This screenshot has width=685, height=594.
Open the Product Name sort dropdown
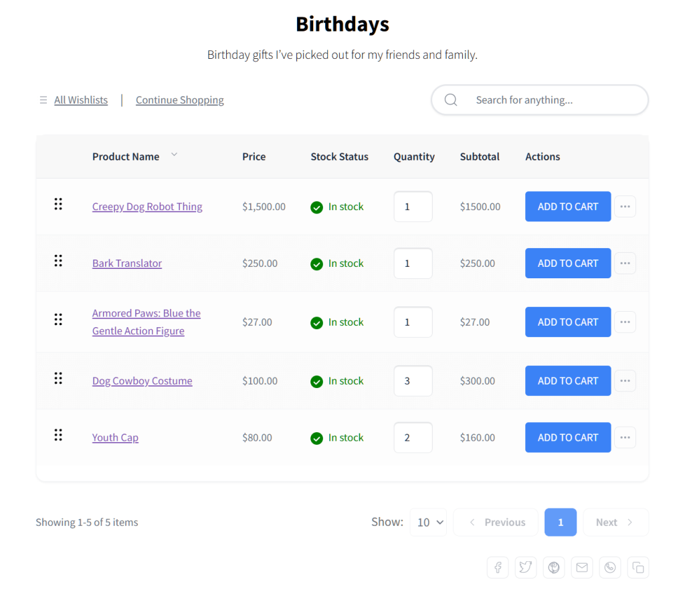pos(174,155)
